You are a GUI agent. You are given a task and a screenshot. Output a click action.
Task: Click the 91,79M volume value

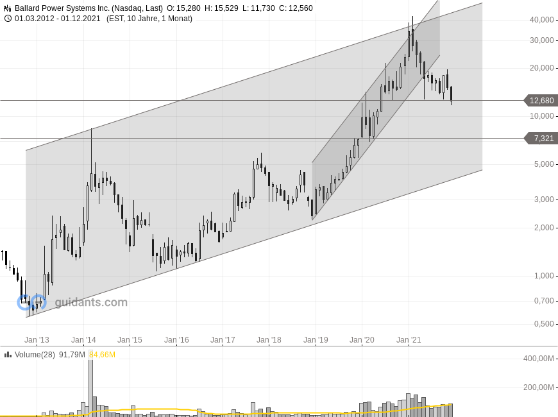tap(72, 355)
